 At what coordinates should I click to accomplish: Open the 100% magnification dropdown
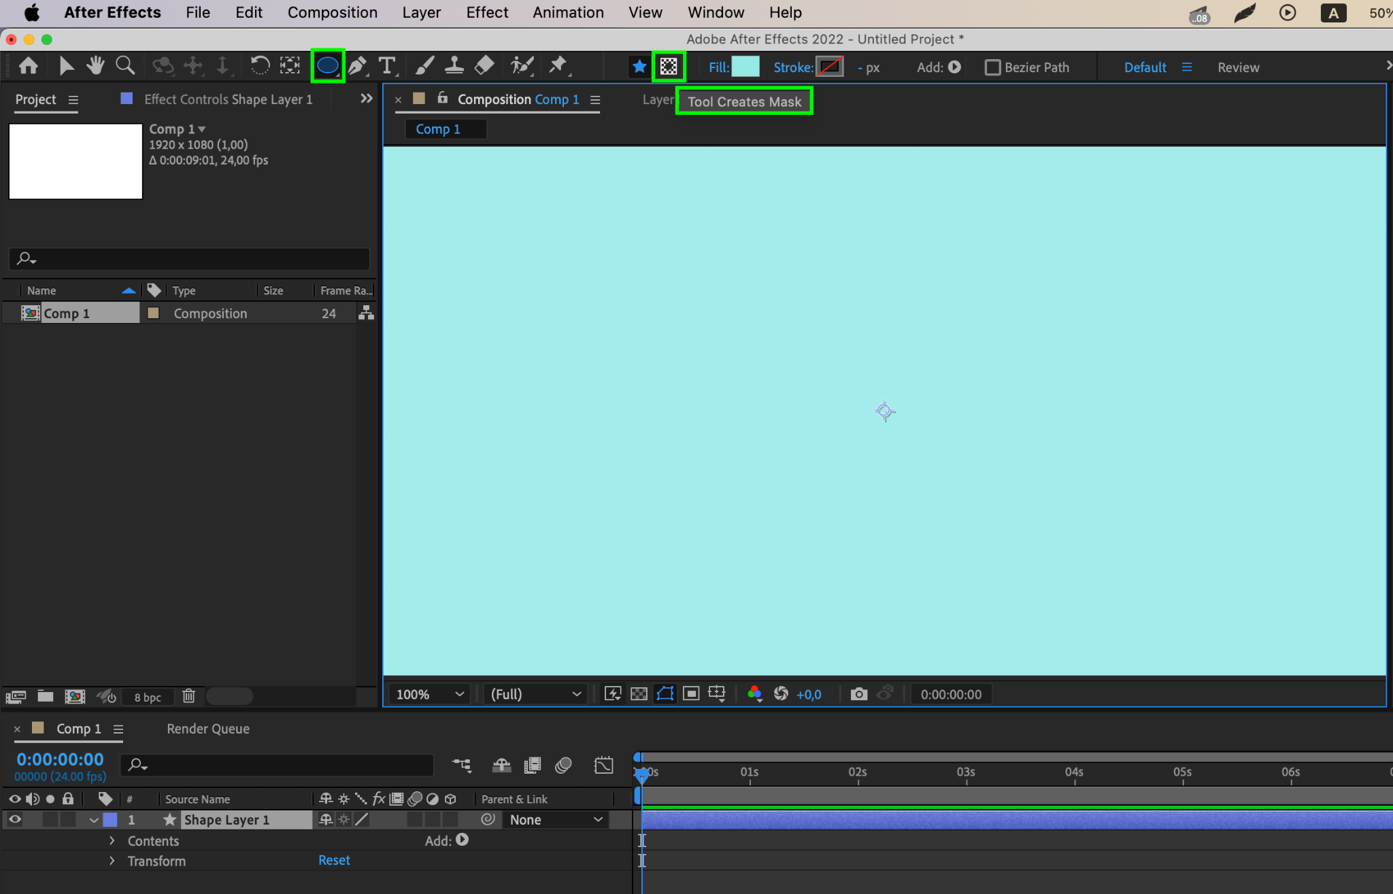pyautogui.click(x=430, y=694)
